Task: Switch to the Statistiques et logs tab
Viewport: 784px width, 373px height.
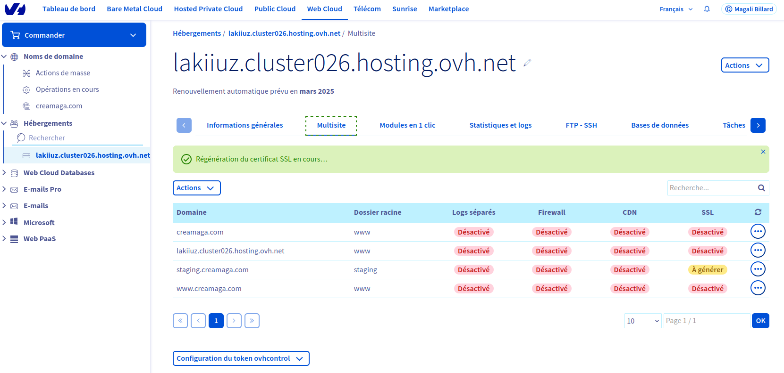Action: click(x=500, y=125)
